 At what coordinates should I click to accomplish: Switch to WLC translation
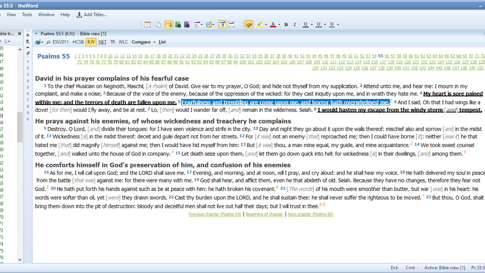(123, 42)
